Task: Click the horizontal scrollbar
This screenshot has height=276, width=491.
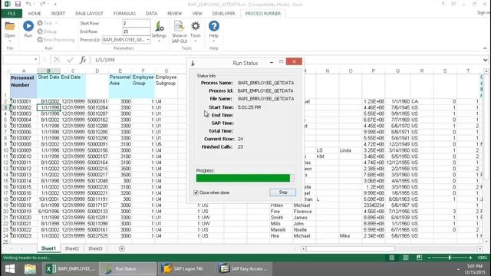Action: click(350, 248)
